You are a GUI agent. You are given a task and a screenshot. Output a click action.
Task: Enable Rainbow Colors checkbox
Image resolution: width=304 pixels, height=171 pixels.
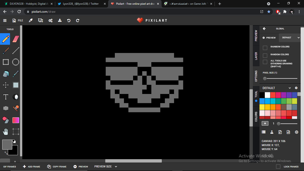[x=265, y=48]
